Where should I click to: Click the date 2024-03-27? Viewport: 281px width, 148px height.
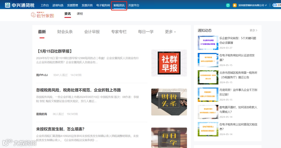coord(226,48)
